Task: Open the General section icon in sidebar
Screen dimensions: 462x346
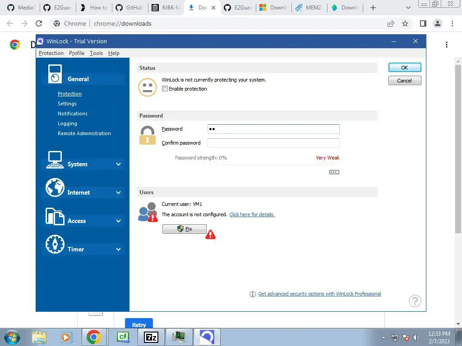Action: pos(55,74)
